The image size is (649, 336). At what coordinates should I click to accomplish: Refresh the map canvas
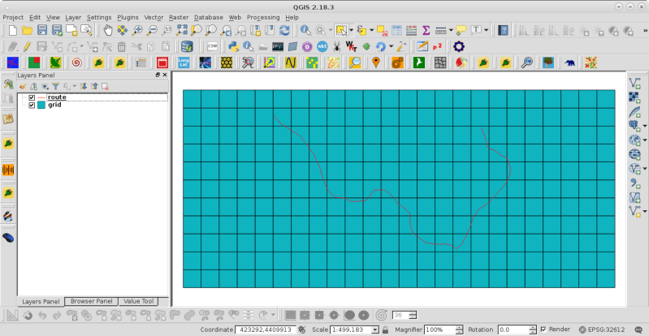click(284, 30)
